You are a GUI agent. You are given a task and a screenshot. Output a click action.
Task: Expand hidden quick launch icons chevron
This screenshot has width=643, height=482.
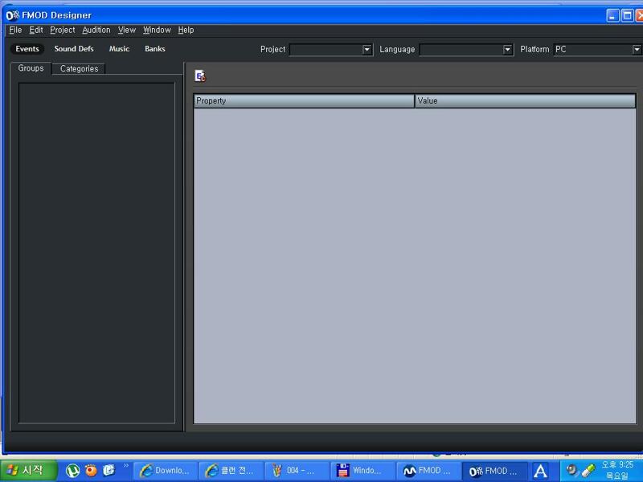coord(126,466)
